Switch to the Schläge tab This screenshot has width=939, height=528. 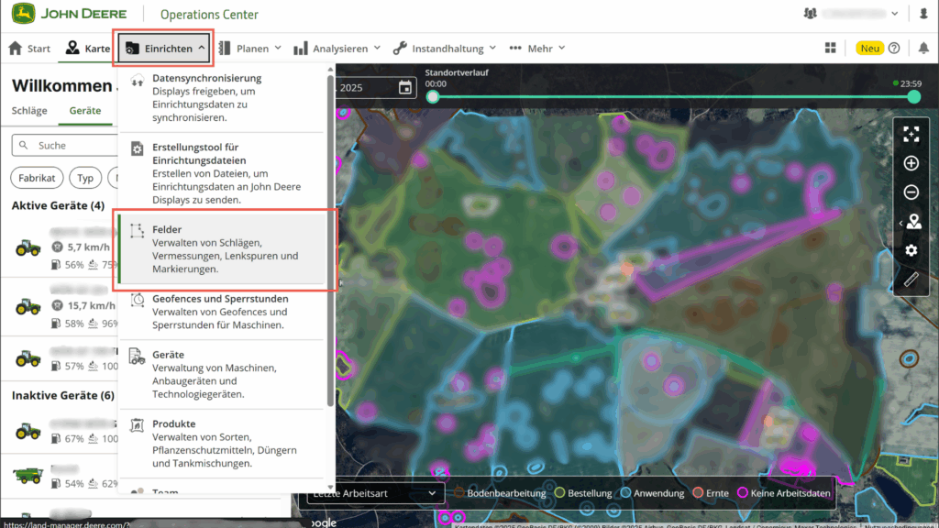click(x=29, y=111)
